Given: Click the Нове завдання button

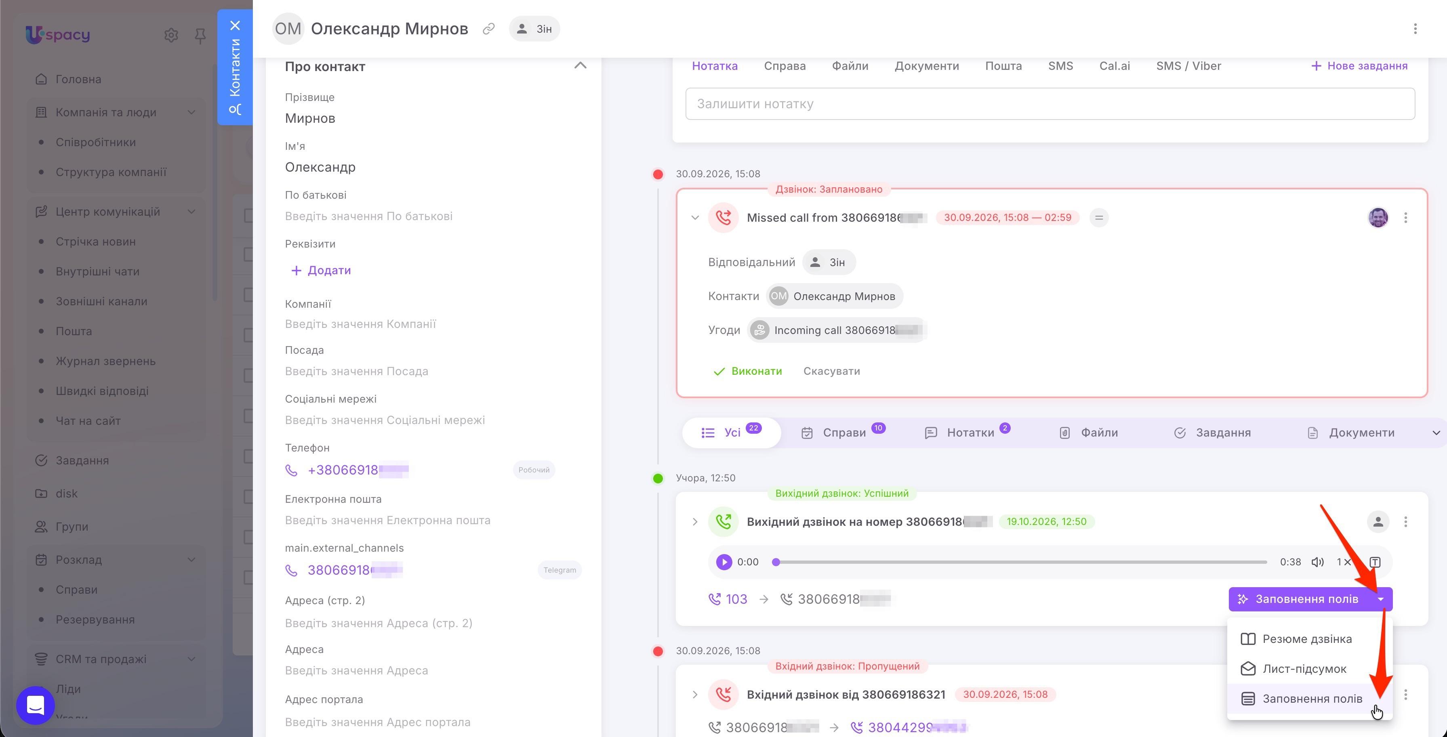Looking at the screenshot, I should [x=1359, y=66].
